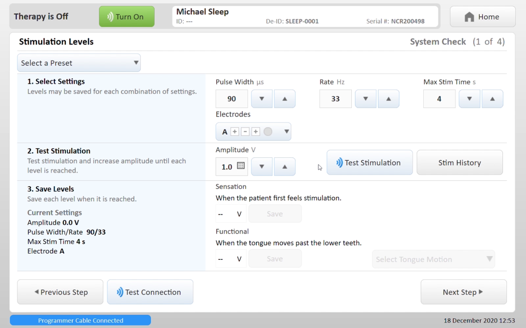This screenshot has width=526, height=328.
Task: Run Test Connection
Action: pos(150,292)
